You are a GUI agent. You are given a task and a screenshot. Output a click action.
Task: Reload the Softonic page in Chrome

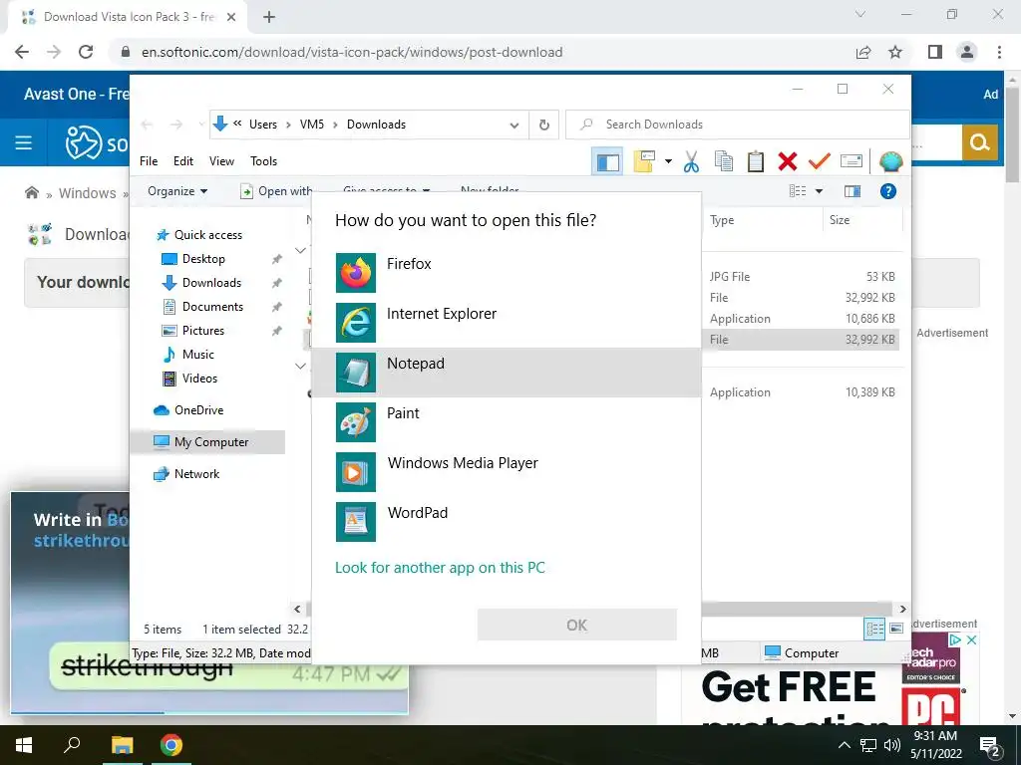point(86,52)
